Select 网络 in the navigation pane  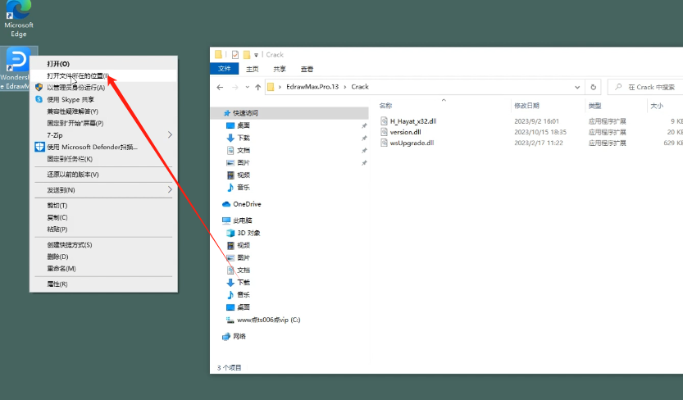click(x=239, y=336)
